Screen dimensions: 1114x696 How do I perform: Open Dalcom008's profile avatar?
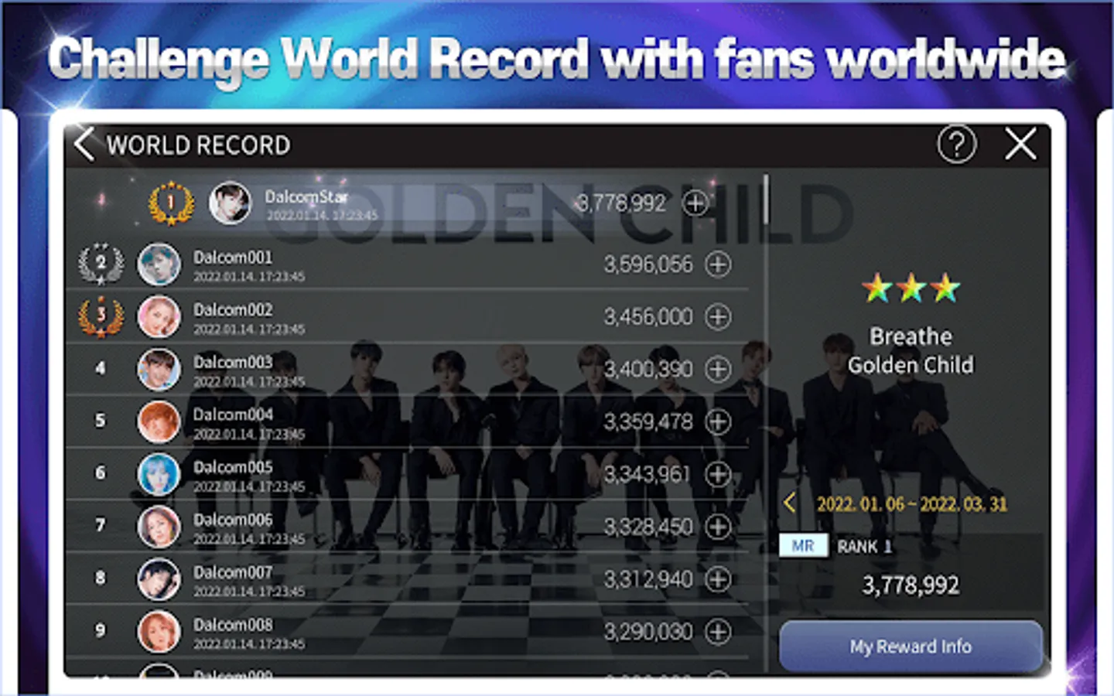(x=159, y=632)
